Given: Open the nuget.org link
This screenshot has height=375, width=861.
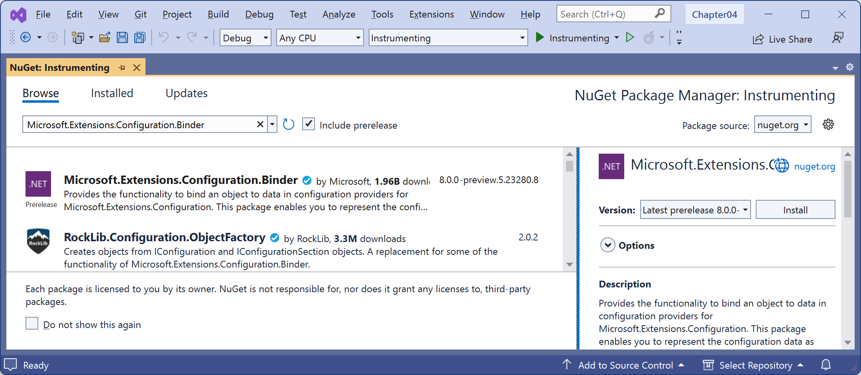Looking at the screenshot, I should [814, 166].
